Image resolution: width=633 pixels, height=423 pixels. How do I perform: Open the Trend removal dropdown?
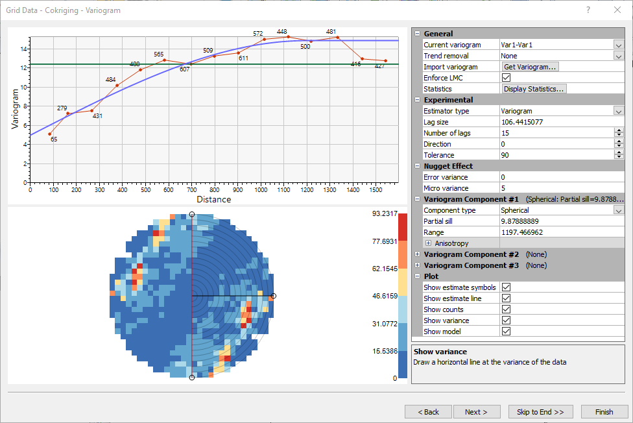pyautogui.click(x=619, y=56)
